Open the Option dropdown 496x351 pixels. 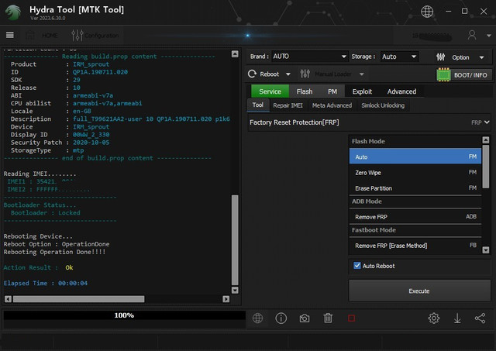[x=462, y=57]
